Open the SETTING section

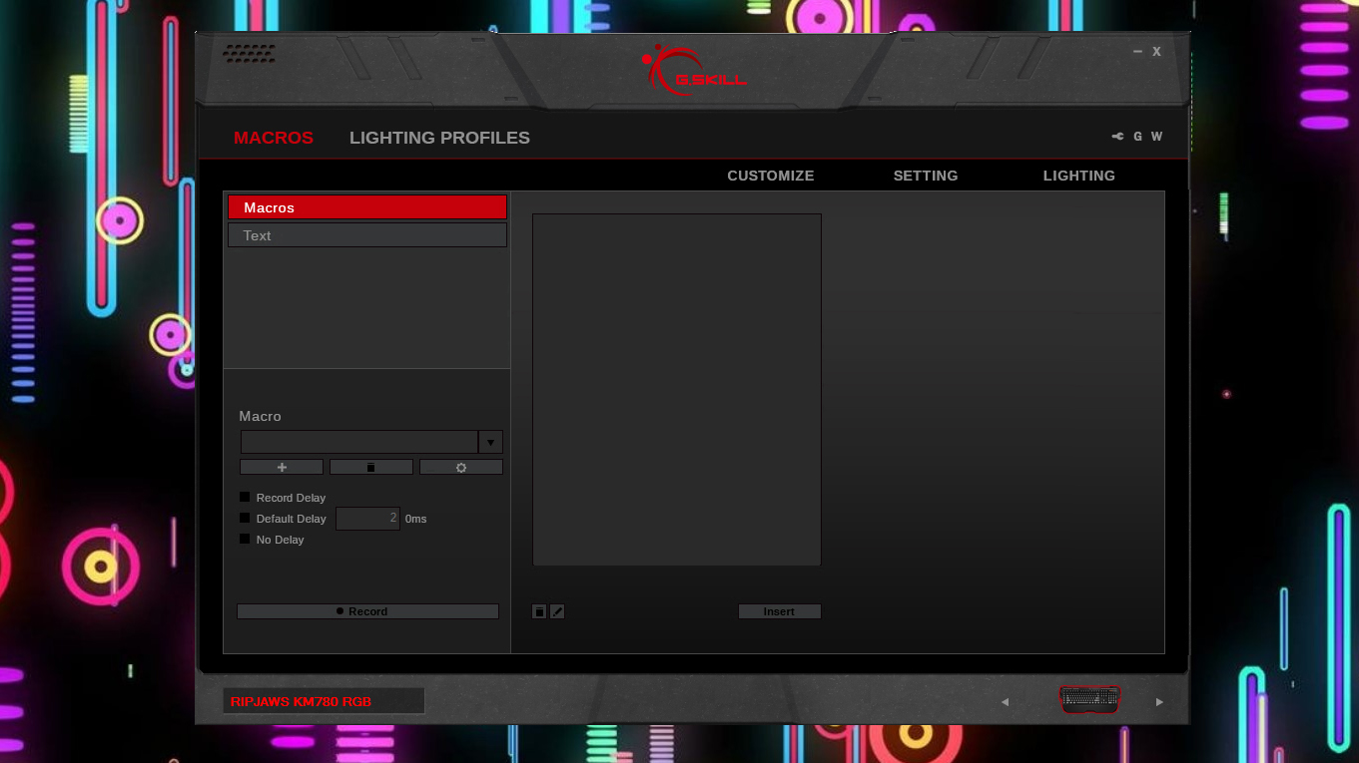click(x=926, y=176)
